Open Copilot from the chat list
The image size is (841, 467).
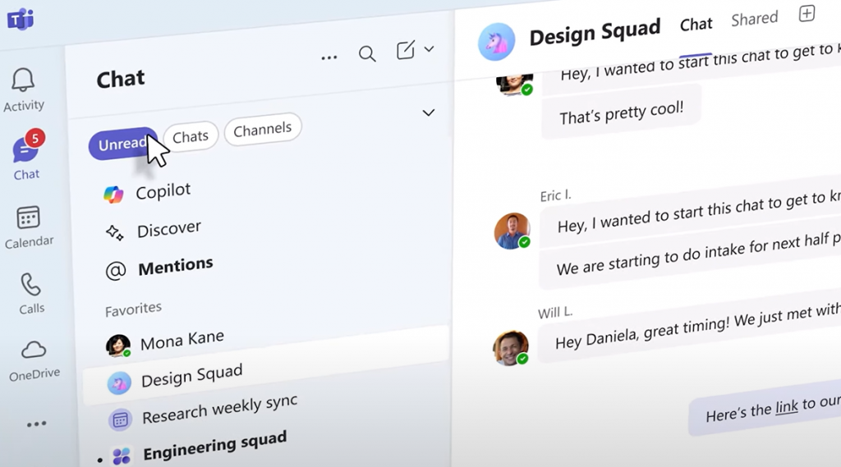pos(148,193)
